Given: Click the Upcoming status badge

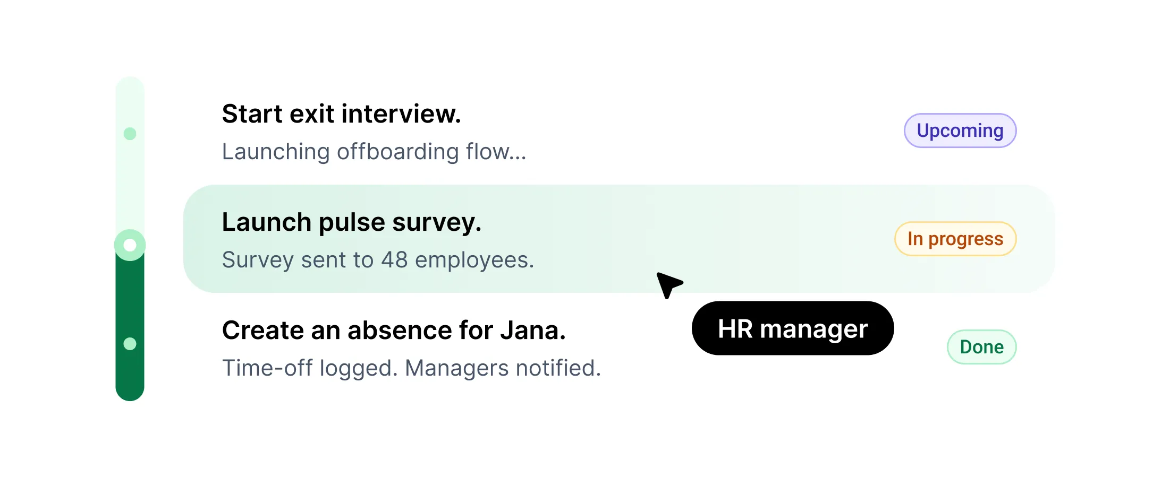Looking at the screenshot, I should 960,131.
